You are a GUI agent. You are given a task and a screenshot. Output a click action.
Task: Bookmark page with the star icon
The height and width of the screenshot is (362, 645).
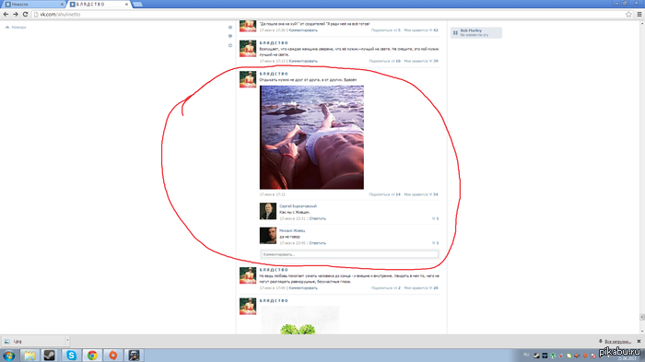click(628, 15)
